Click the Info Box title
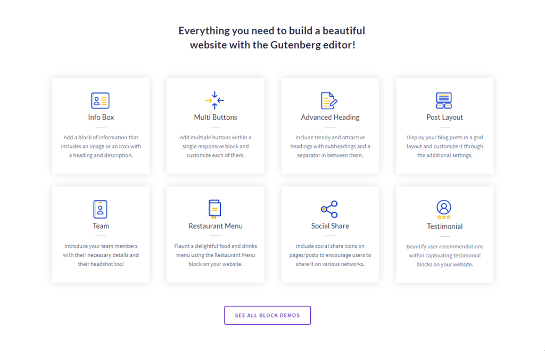545x351 pixels. point(101,118)
